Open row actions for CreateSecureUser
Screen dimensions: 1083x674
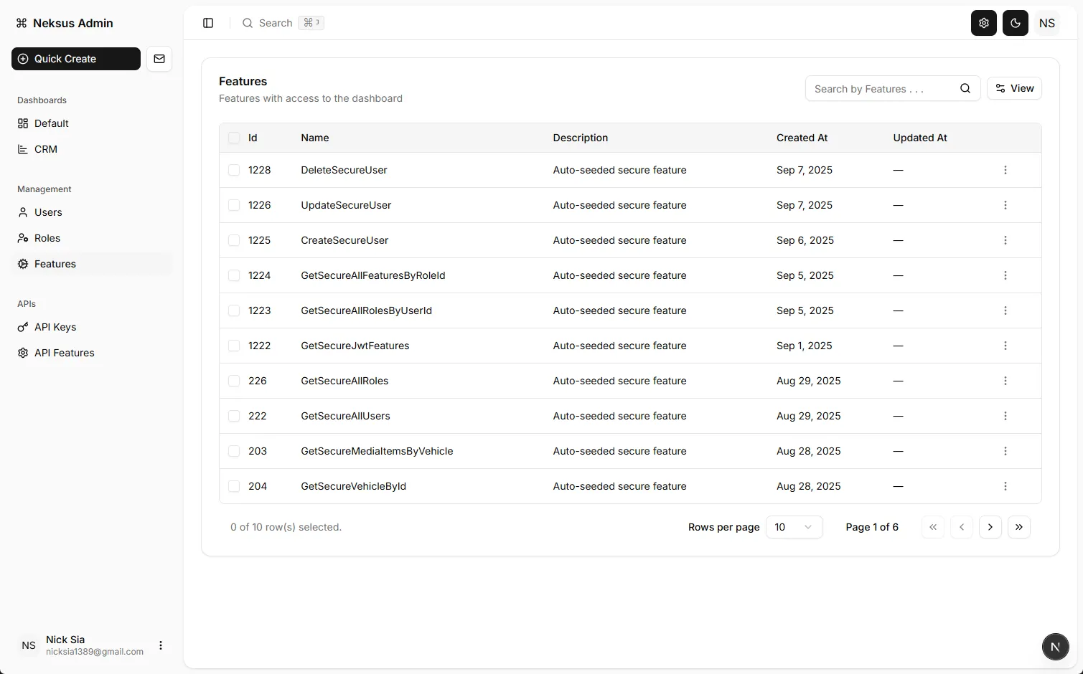pos(1005,240)
